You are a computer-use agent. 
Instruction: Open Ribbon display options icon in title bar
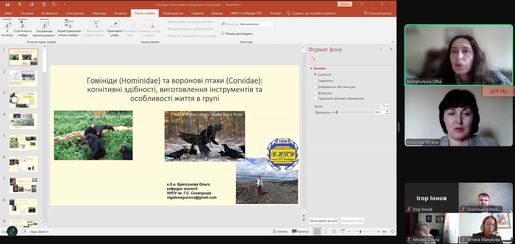point(362,4)
